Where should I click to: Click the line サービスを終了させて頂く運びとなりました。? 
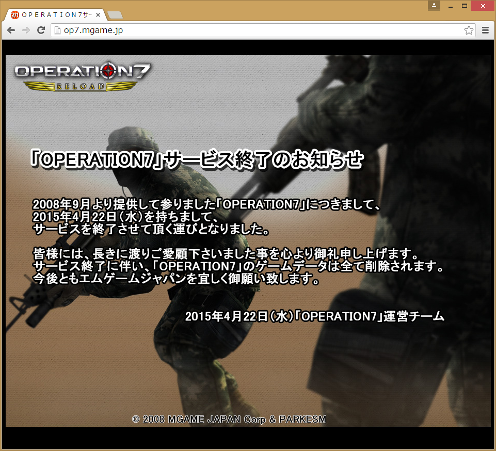pyautogui.click(x=151, y=229)
